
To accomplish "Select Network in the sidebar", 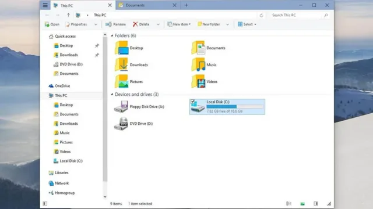I will (x=59, y=183).
